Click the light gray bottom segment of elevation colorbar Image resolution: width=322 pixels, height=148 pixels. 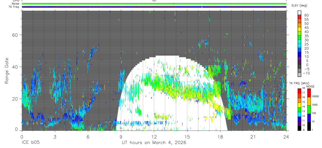pyautogui.click(x=299, y=75)
